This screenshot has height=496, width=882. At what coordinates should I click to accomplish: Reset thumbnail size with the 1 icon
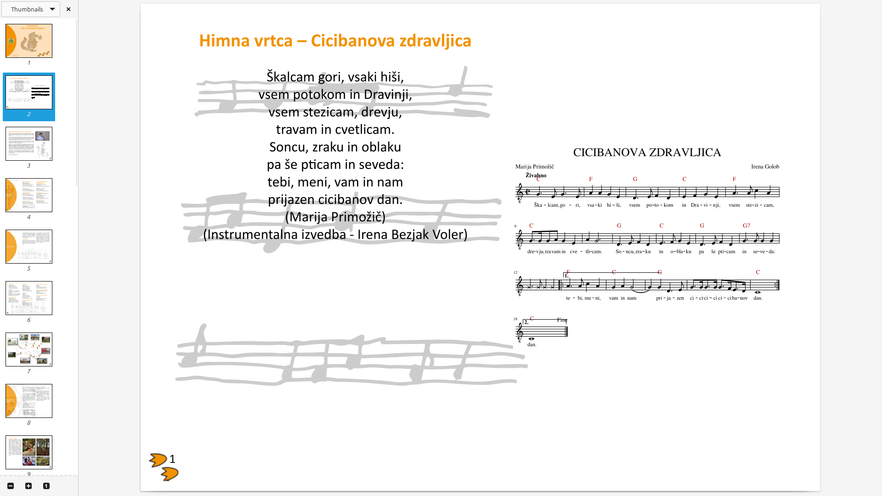tap(46, 486)
